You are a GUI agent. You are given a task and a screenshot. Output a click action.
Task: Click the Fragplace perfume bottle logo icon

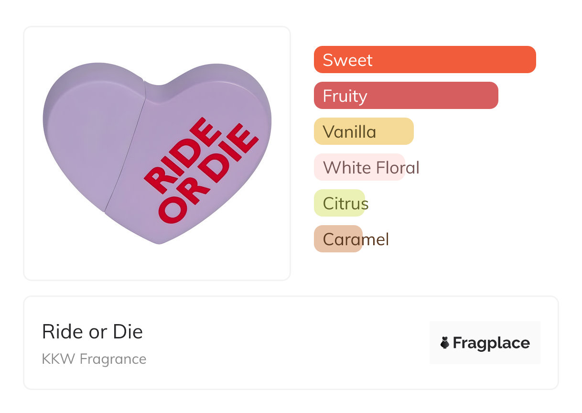[445, 343]
